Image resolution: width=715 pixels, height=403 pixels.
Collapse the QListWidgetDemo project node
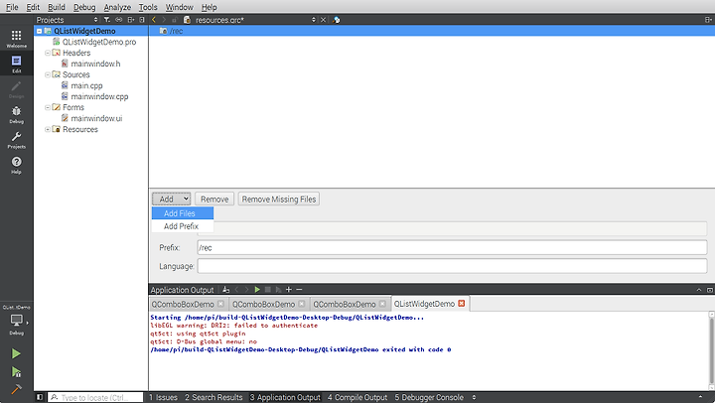tap(39, 31)
